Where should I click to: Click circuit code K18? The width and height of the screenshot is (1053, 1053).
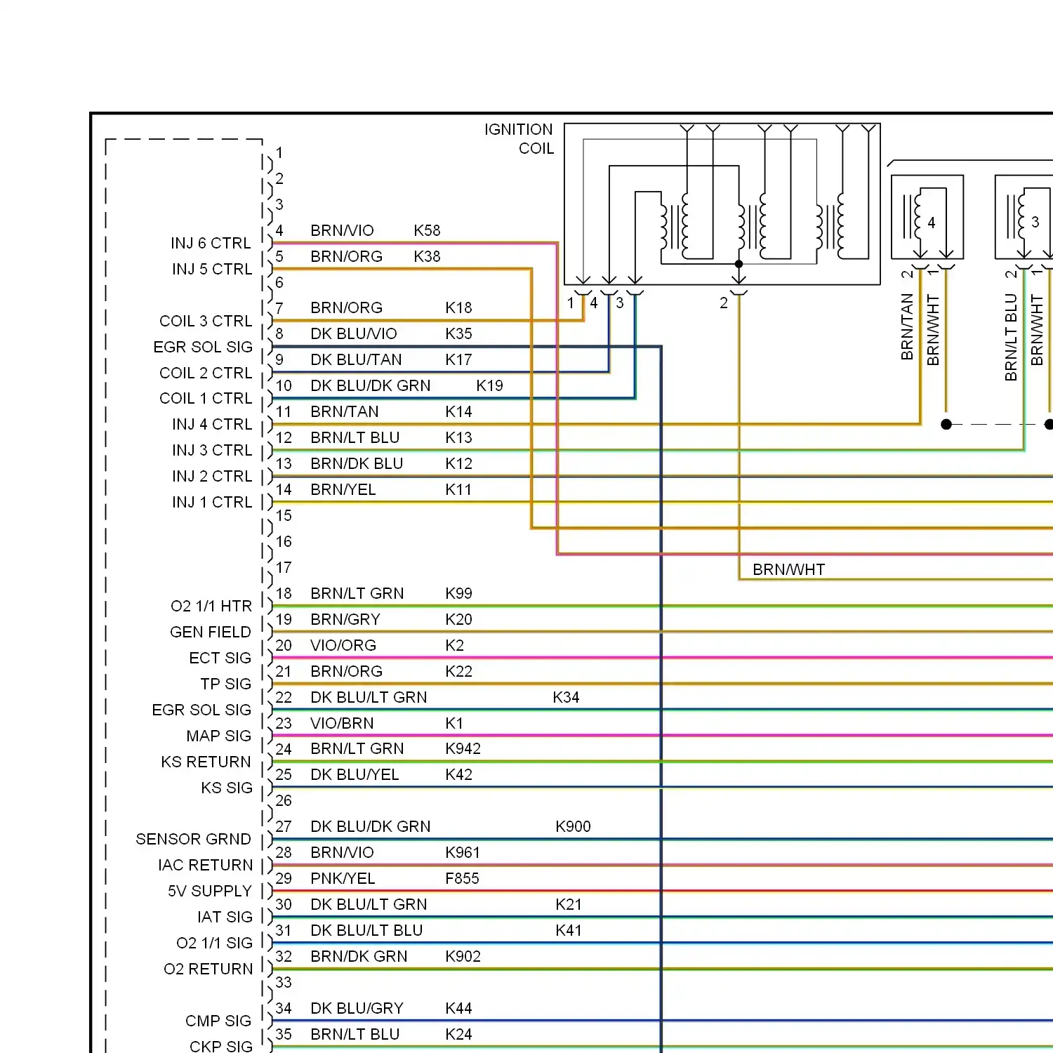pos(458,307)
